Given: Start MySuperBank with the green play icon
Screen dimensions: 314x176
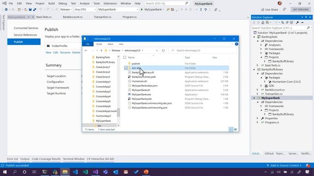Looking at the screenshot, I should tap(142, 9).
